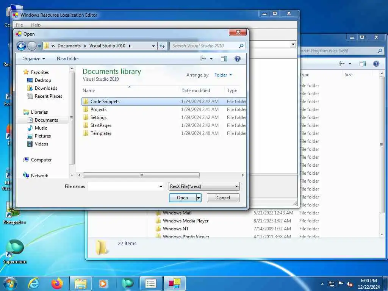The width and height of the screenshot is (388, 291).
Task: Select the Code Snippets folder
Action: coord(164,102)
